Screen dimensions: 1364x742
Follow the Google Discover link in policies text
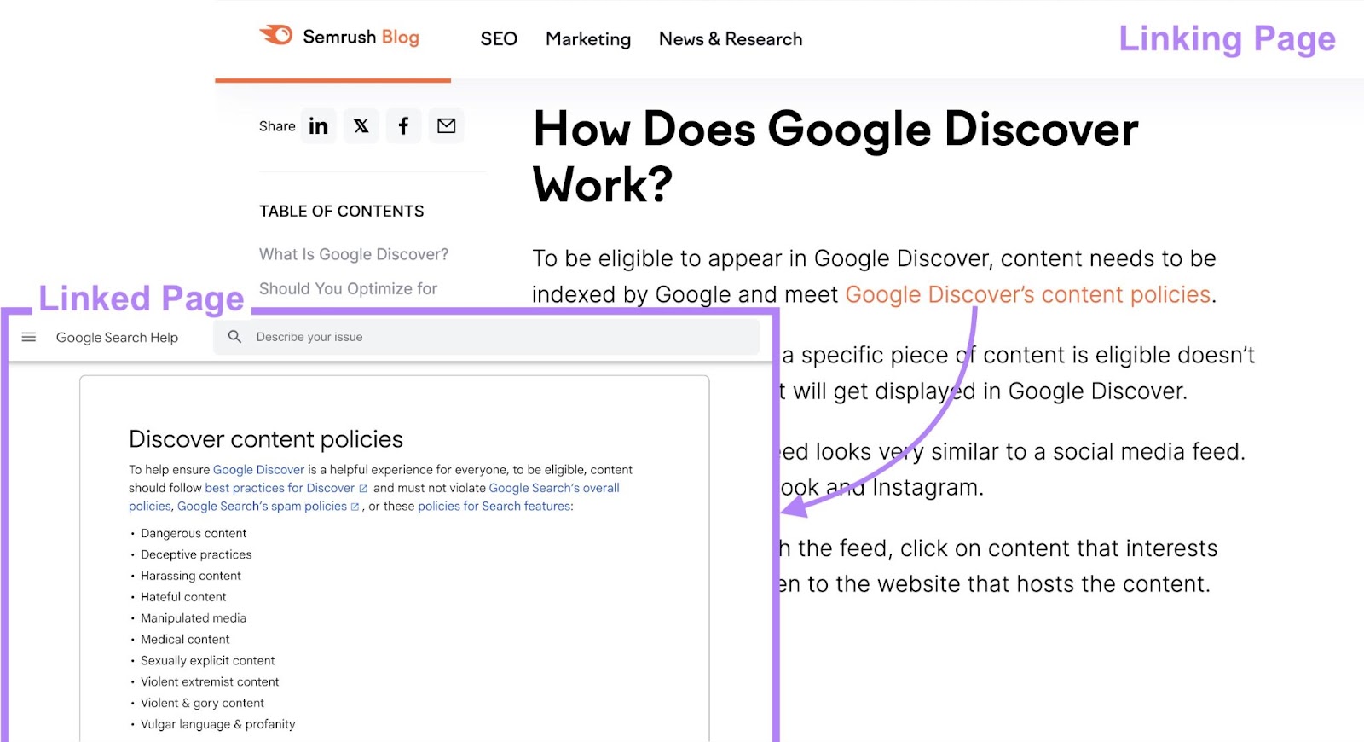258,470
